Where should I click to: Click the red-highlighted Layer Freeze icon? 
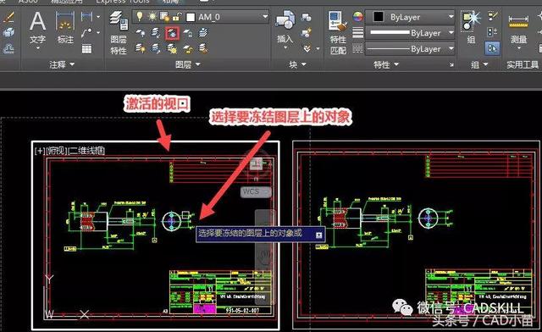click(172, 34)
